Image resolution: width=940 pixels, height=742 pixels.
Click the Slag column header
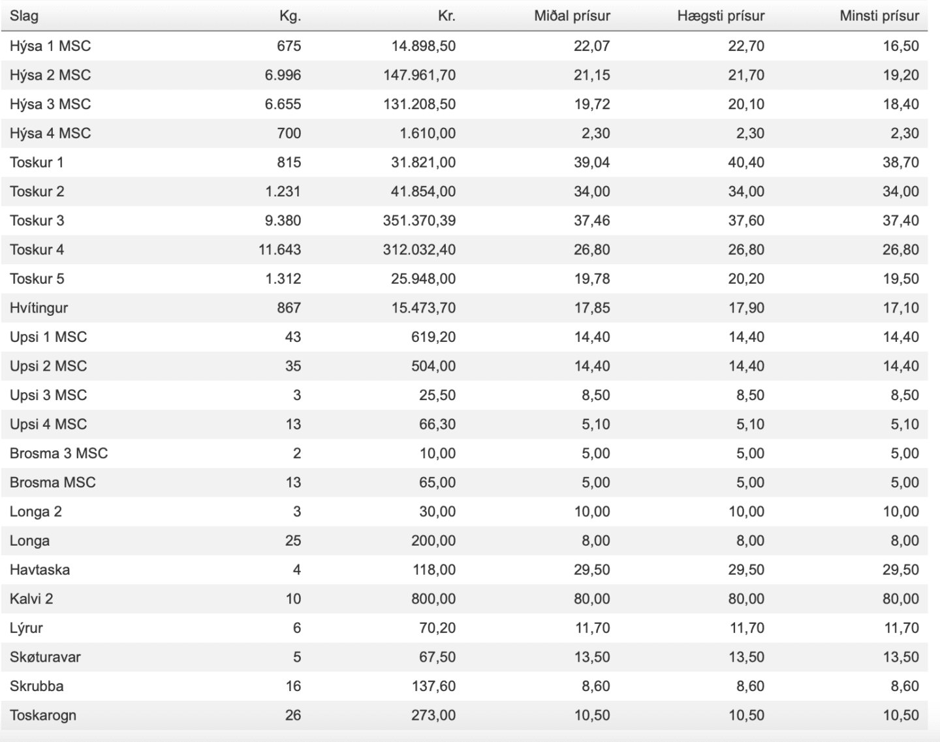pos(24,16)
